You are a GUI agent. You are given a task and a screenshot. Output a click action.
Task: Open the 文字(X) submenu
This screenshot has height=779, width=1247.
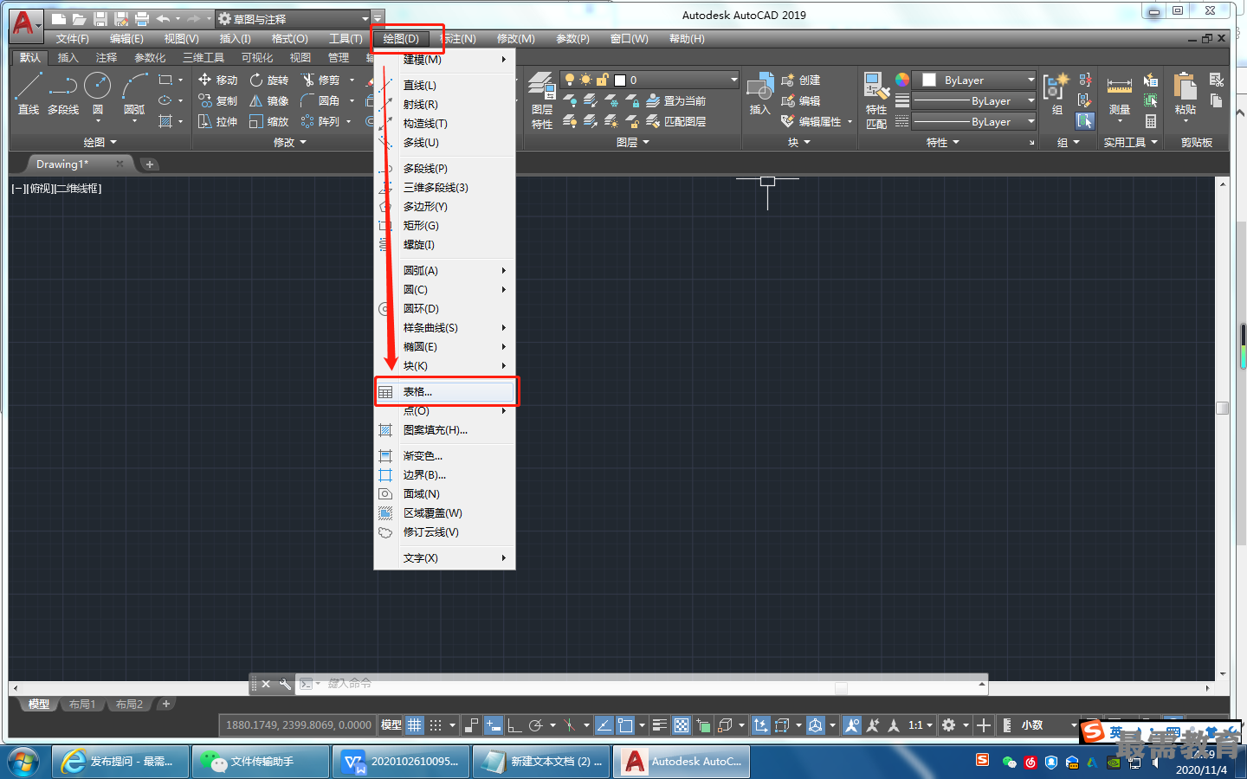click(x=445, y=558)
